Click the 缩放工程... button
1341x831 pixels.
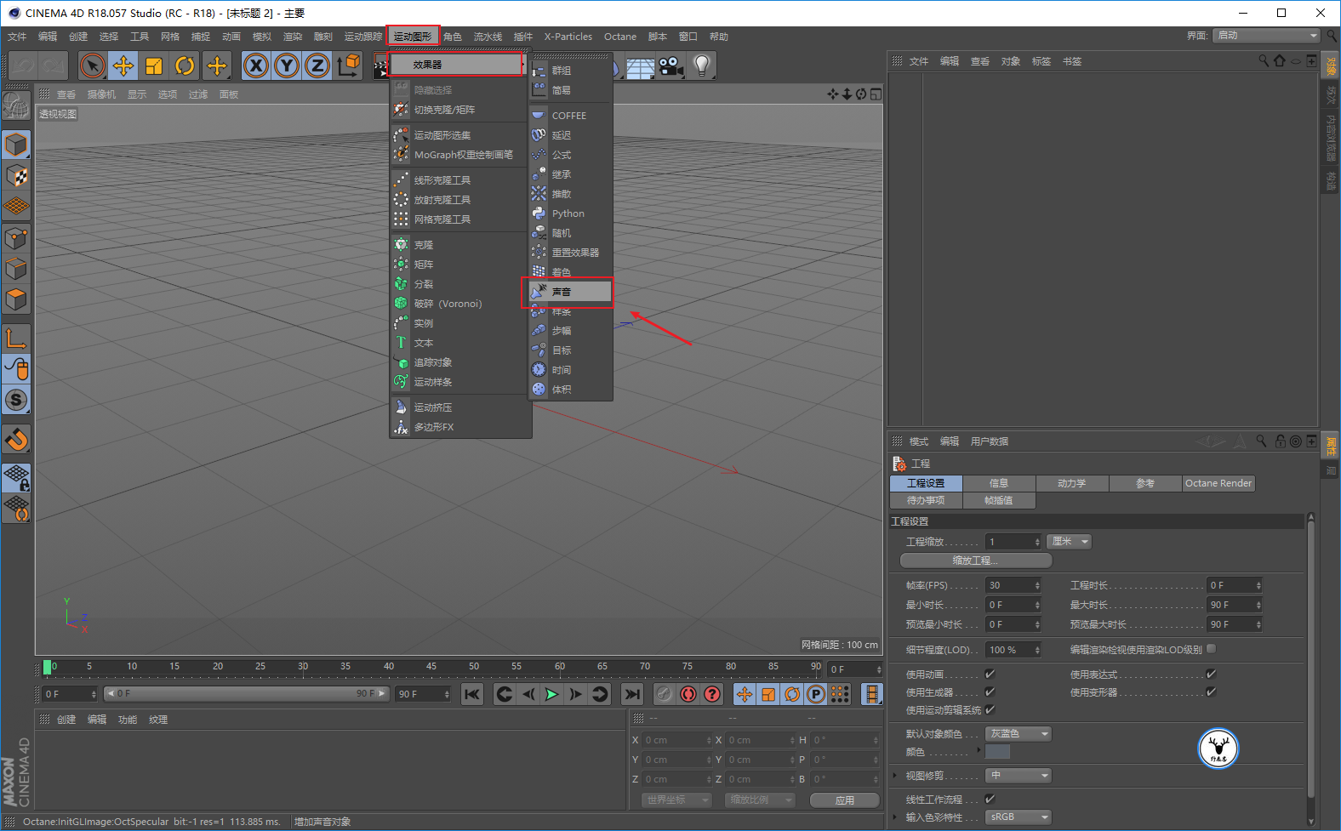click(x=976, y=561)
